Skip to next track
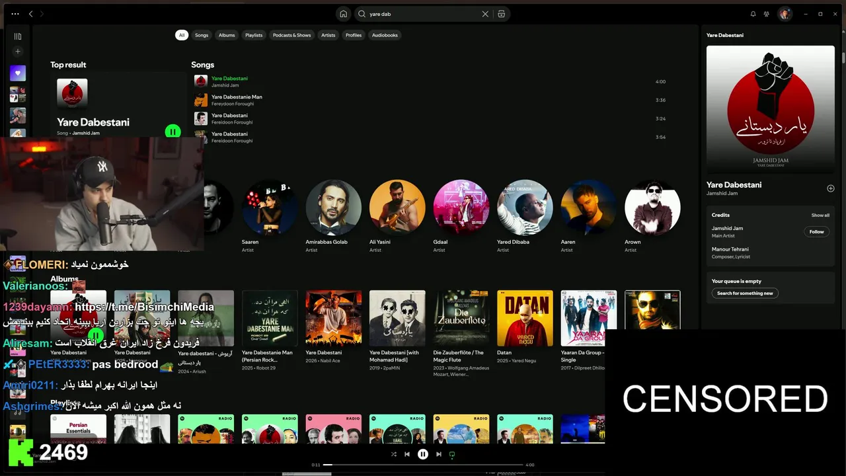 438,454
